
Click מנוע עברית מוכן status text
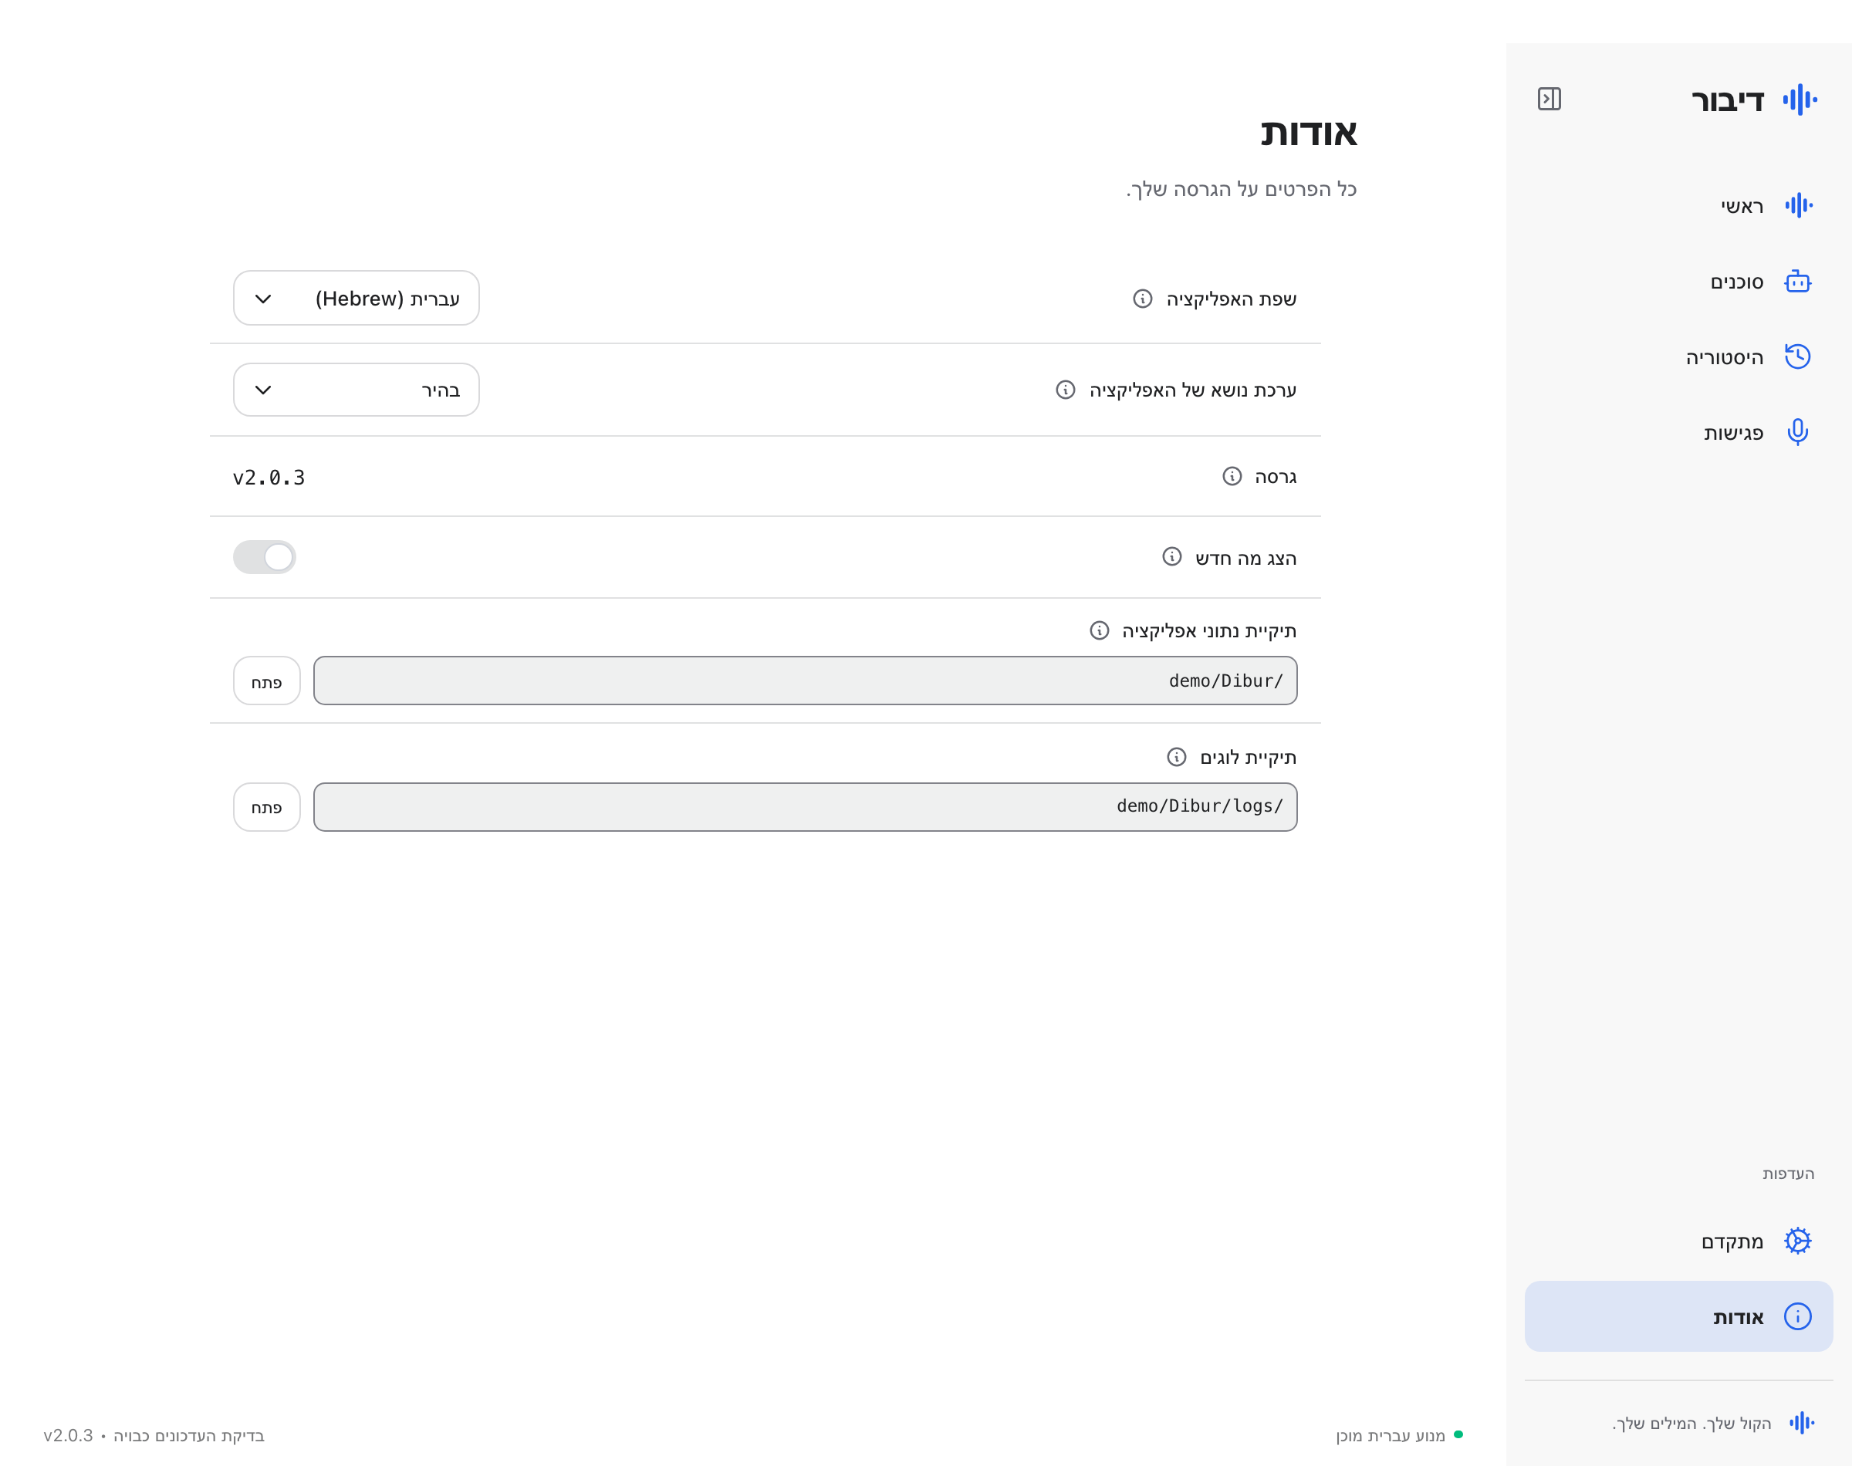click(1391, 1435)
